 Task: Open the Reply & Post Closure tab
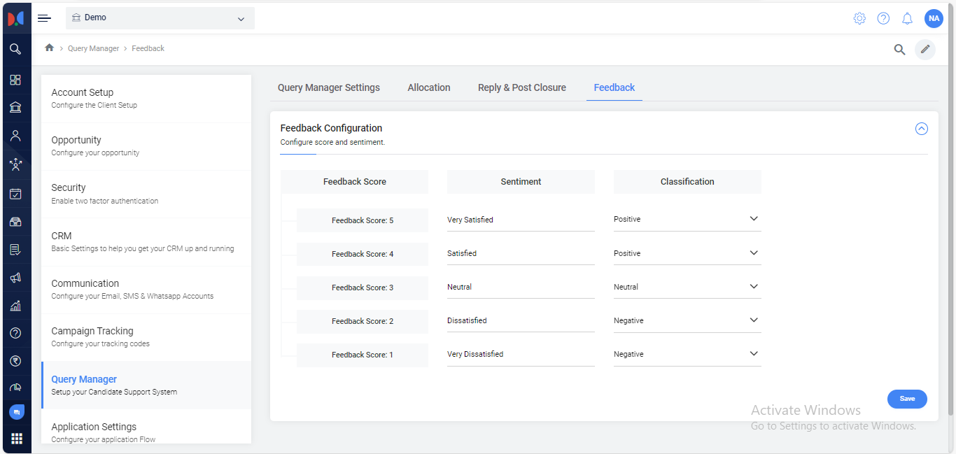point(522,87)
